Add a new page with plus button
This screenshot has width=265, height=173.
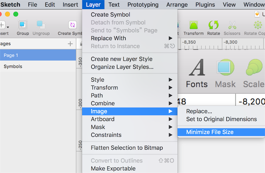(70, 44)
